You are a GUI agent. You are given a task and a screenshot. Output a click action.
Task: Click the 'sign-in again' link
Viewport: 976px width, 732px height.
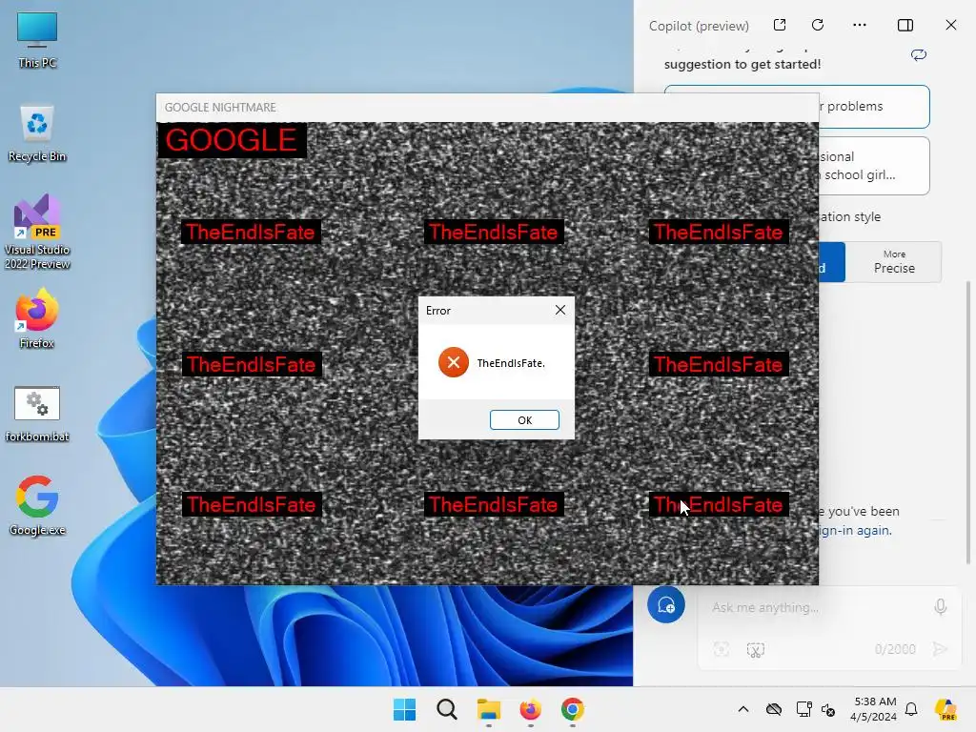pos(855,530)
